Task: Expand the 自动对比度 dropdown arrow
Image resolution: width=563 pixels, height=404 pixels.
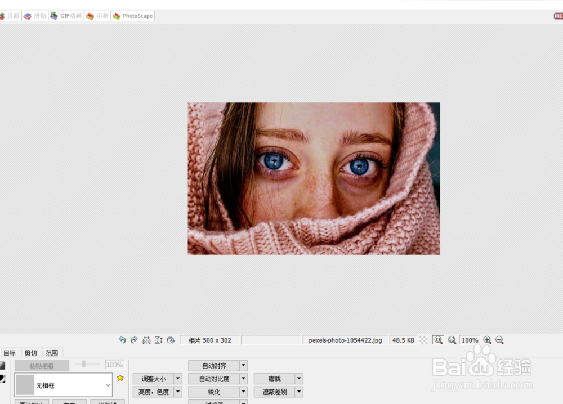Action: click(x=243, y=379)
